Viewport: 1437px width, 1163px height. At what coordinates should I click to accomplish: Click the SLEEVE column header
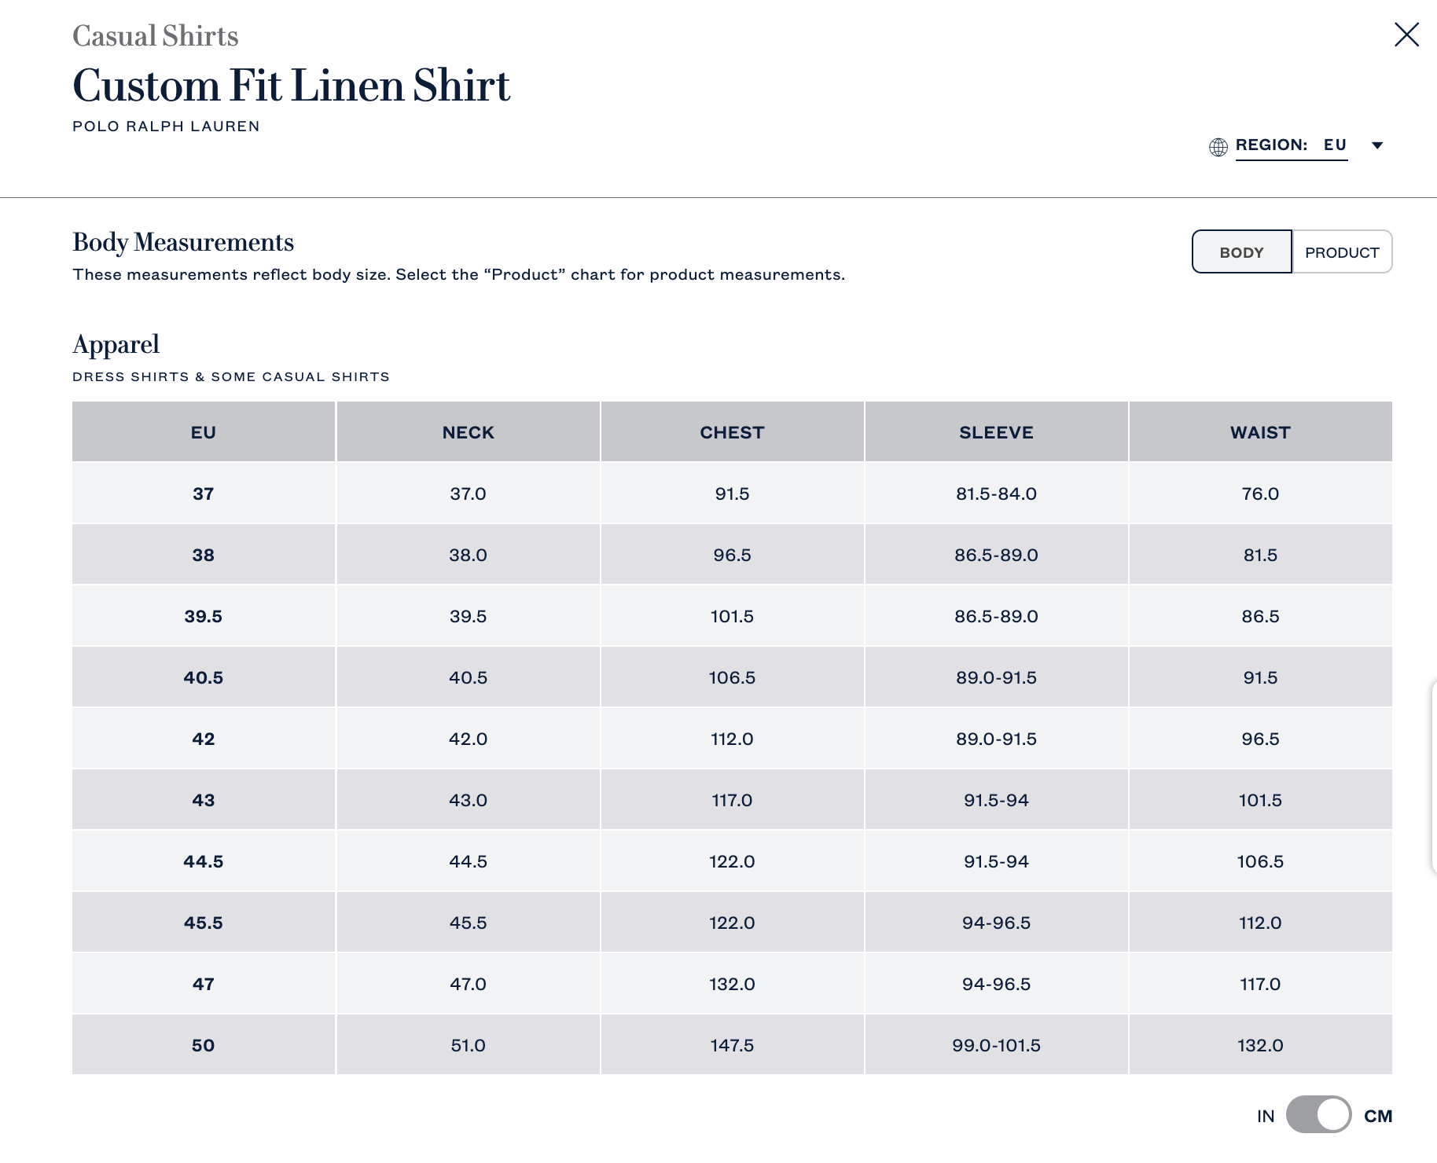pyautogui.click(x=996, y=432)
